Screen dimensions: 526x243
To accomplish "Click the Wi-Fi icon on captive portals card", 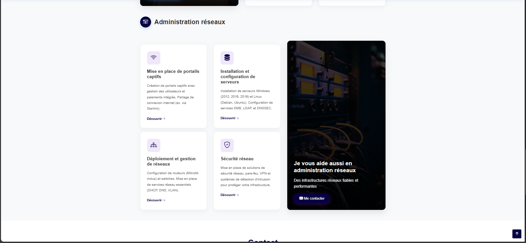I will click(153, 58).
